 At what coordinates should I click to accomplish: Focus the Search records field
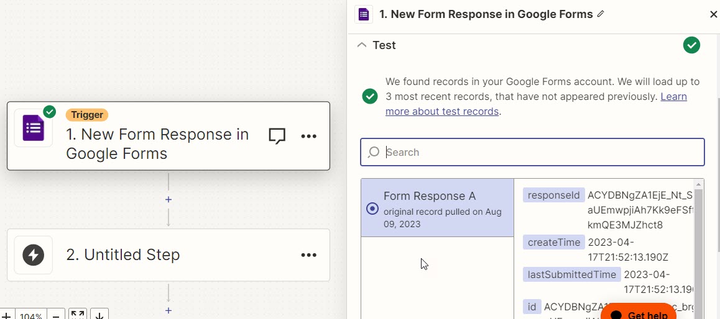point(532,152)
